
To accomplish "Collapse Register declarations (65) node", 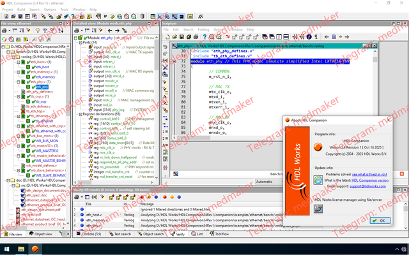I will pyautogui.click(x=81, y=114).
